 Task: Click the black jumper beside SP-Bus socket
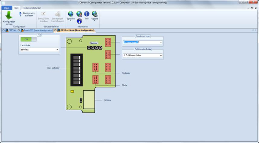point(81,100)
